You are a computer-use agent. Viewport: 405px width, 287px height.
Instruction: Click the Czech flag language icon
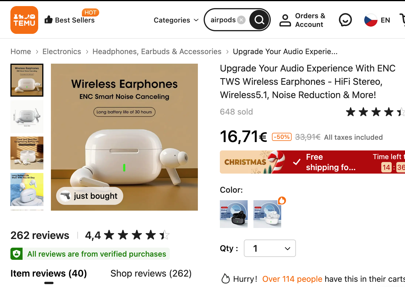pyautogui.click(x=371, y=20)
